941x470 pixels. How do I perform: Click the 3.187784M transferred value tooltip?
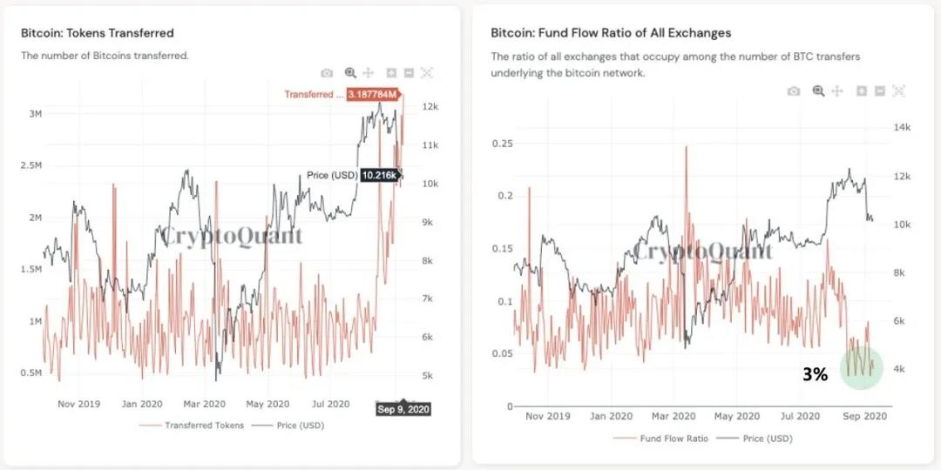tap(375, 94)
